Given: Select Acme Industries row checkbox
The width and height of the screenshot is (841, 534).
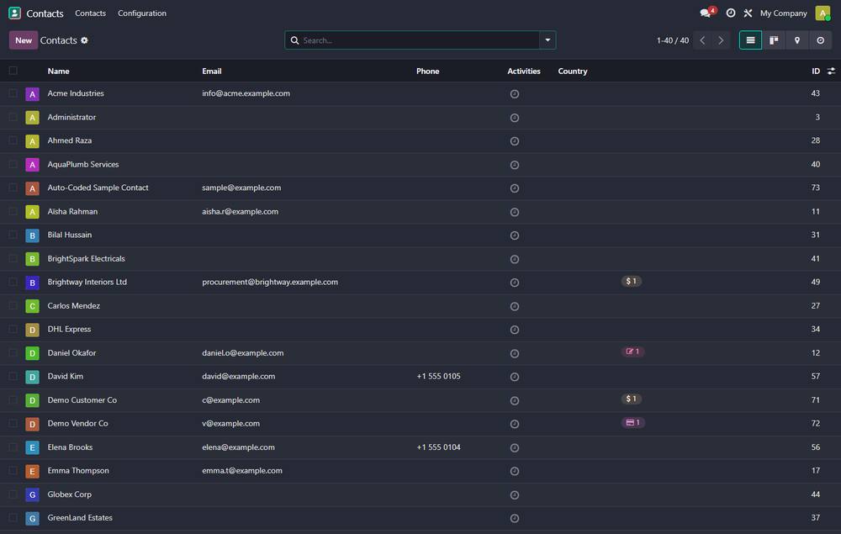Looking at the screenshot, I should (13, 93).
